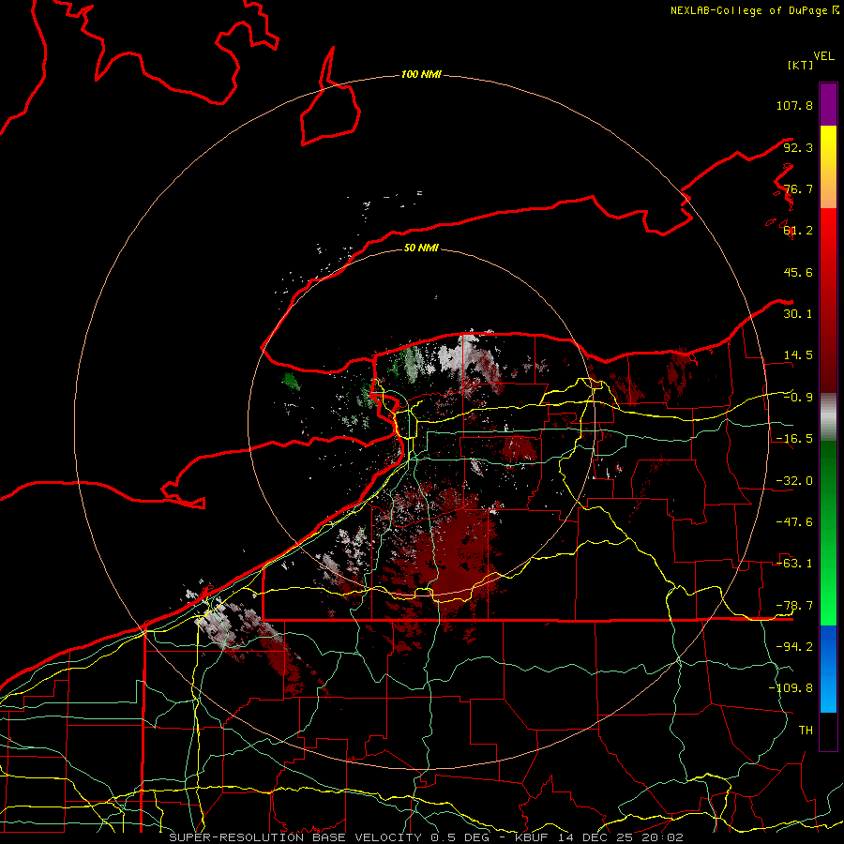The width and height of the screenshot is (844, 844).
Task: Click the -47.6 legend value
Action: [x=794, y=522]
